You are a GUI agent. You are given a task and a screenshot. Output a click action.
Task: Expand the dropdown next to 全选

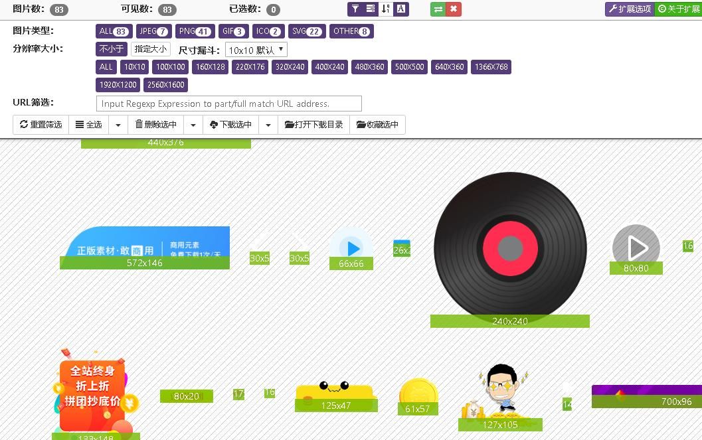coord(118,124)
